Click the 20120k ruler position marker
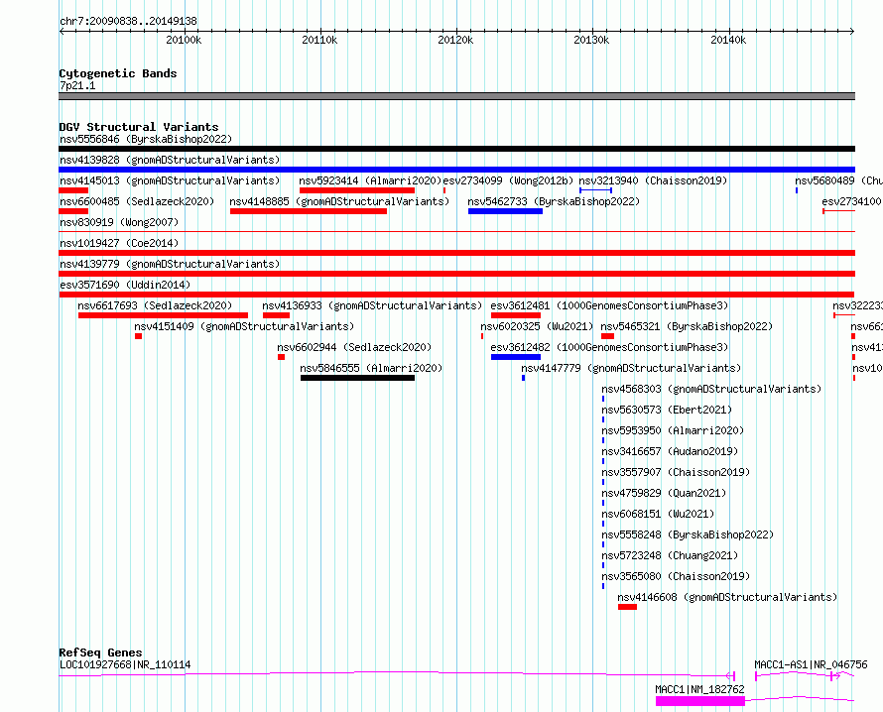883x712 pixels. [455, 40]
